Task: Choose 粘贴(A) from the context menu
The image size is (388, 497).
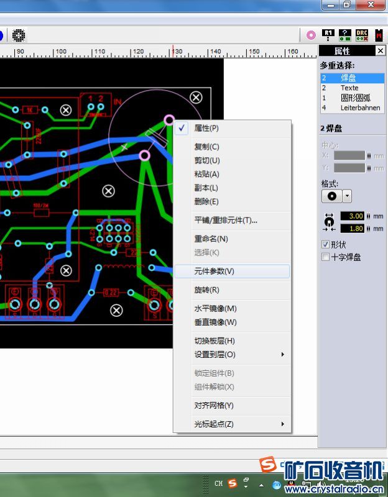Action: click(x=232, y=174)
